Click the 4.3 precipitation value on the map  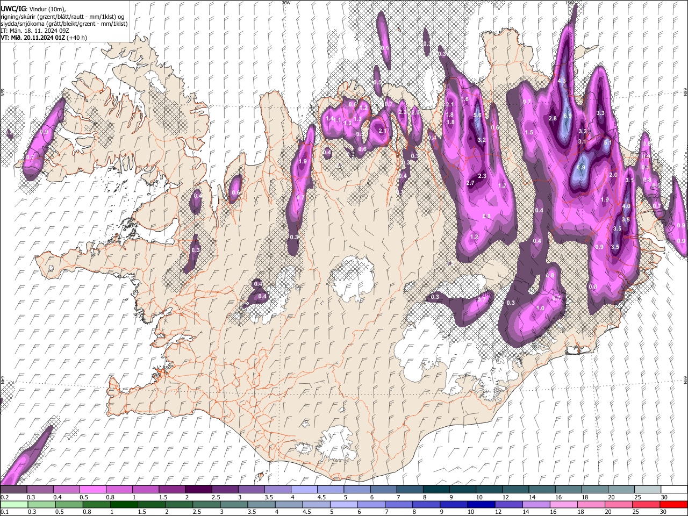click(x=562, y=81)
